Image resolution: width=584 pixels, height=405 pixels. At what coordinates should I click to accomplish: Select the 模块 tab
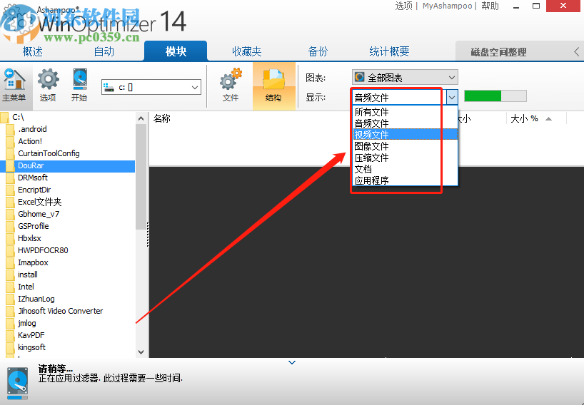176,51
